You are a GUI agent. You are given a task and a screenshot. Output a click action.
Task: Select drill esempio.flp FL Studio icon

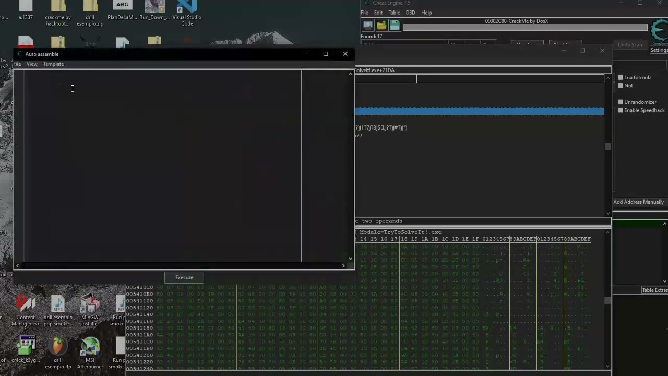coord(58,353)
